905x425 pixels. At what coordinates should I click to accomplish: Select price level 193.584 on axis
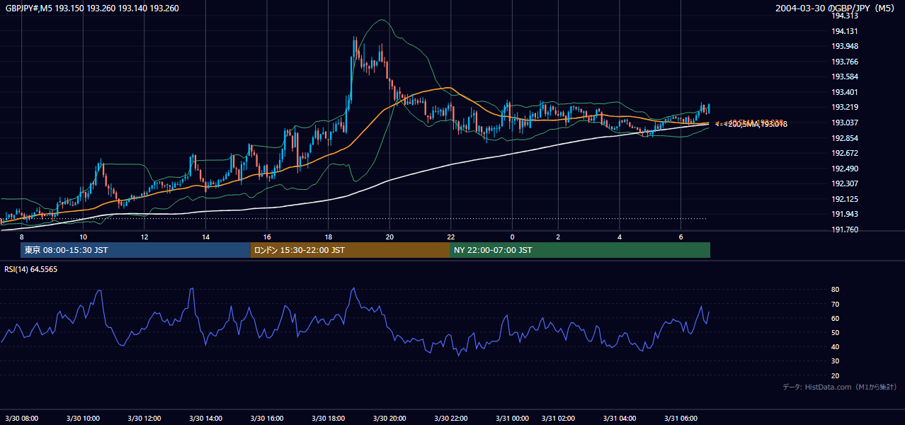coord(845,76)
